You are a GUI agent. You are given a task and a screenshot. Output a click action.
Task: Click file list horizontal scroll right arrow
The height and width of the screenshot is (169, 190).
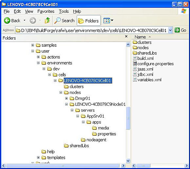click(x=187, y=165)
